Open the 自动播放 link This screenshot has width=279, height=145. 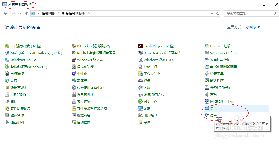84,122
